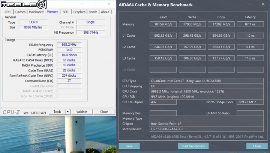Click the North Bridge Clock value 2293.3 MHz
Viewport: 270px width, 153px height.
point(250,102)
